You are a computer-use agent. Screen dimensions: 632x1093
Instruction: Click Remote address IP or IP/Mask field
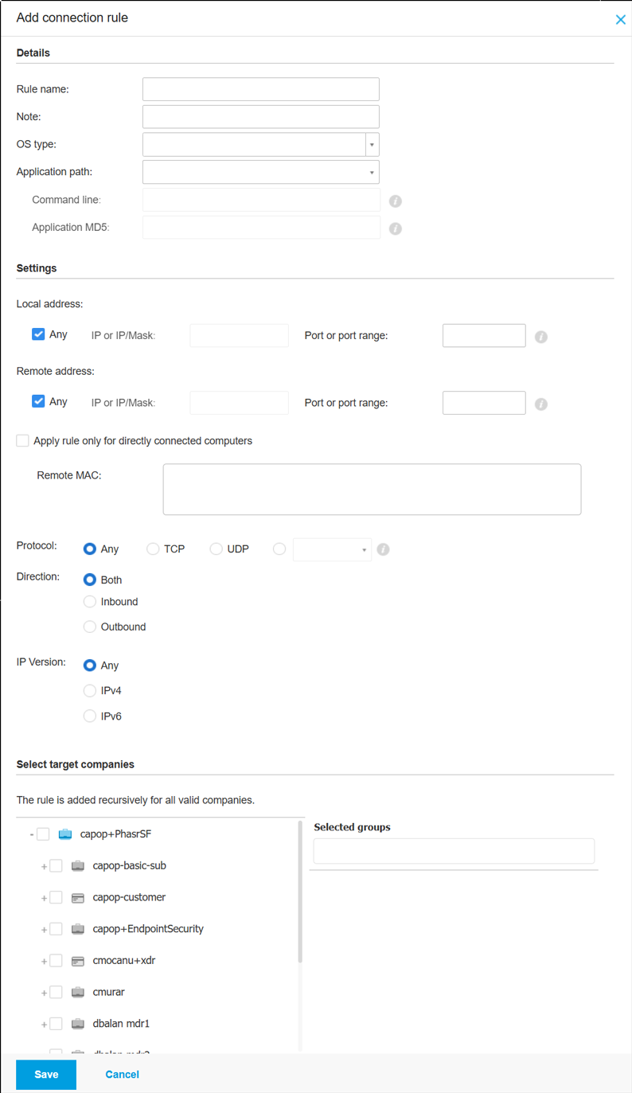pyautogui.click(x=240, y=403)
